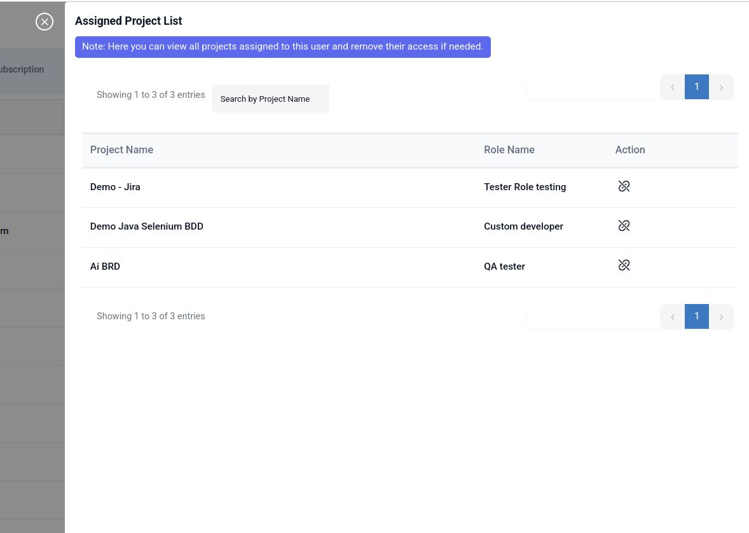
Task: Click the Tester Role testing role cell
Action: [x=525, y=187]
